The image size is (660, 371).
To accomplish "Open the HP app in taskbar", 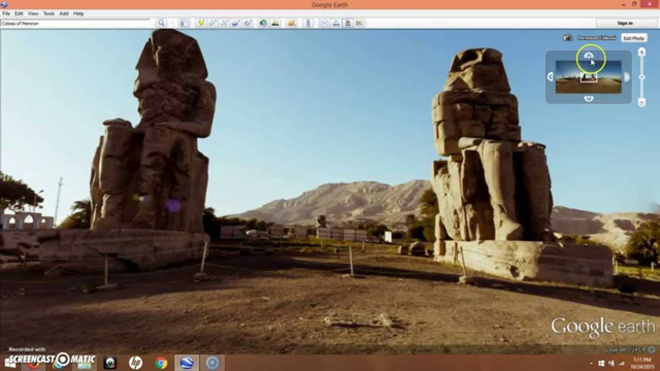I will click(136, 363).
